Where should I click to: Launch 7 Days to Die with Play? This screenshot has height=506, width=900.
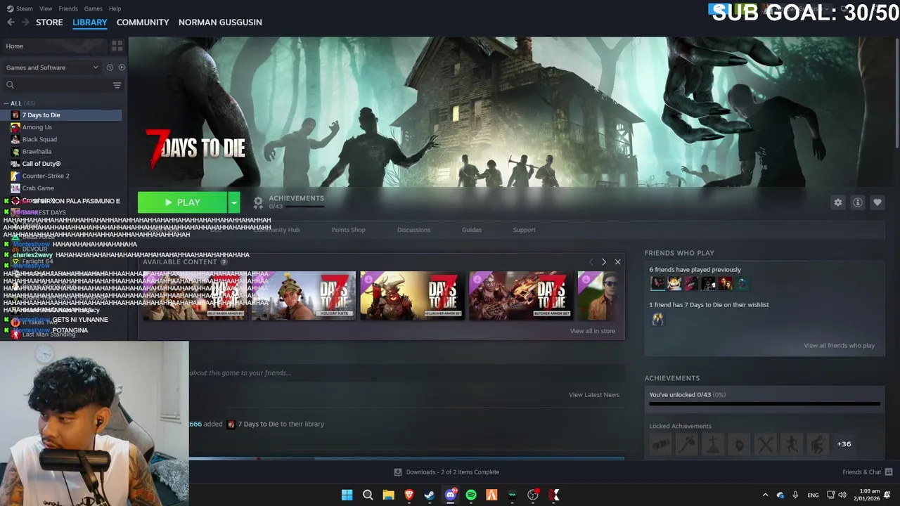point(182,202)
